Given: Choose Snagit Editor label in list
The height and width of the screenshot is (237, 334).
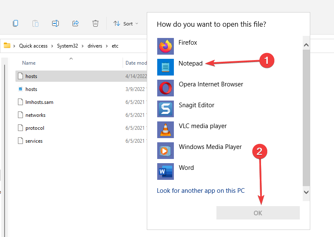Looking at the screenshot, I should [196, 105].
